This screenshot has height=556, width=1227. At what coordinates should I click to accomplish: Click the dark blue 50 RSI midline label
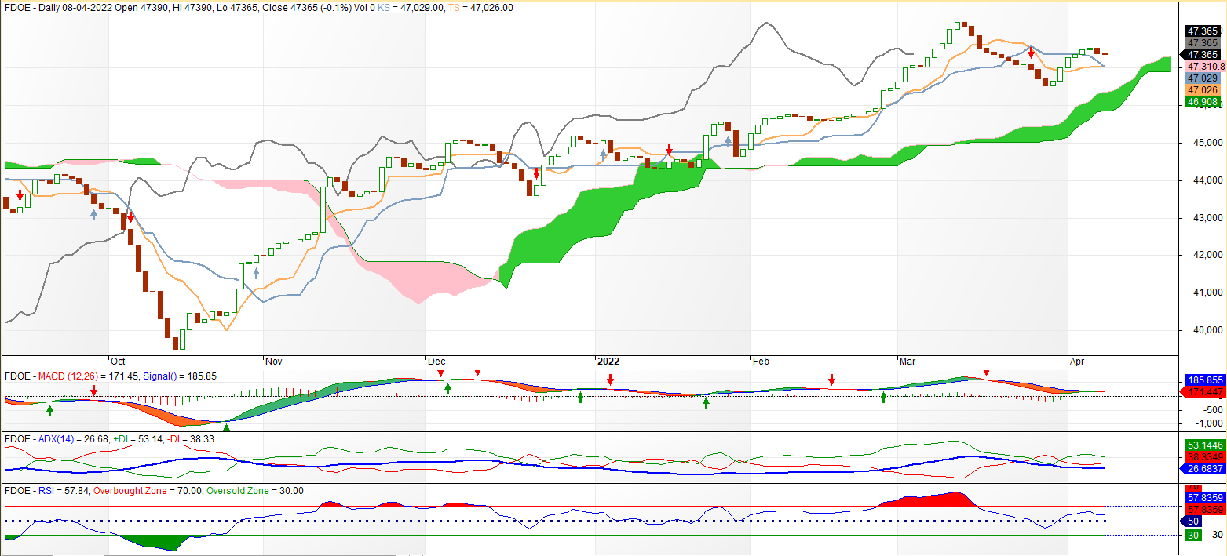1191,521
